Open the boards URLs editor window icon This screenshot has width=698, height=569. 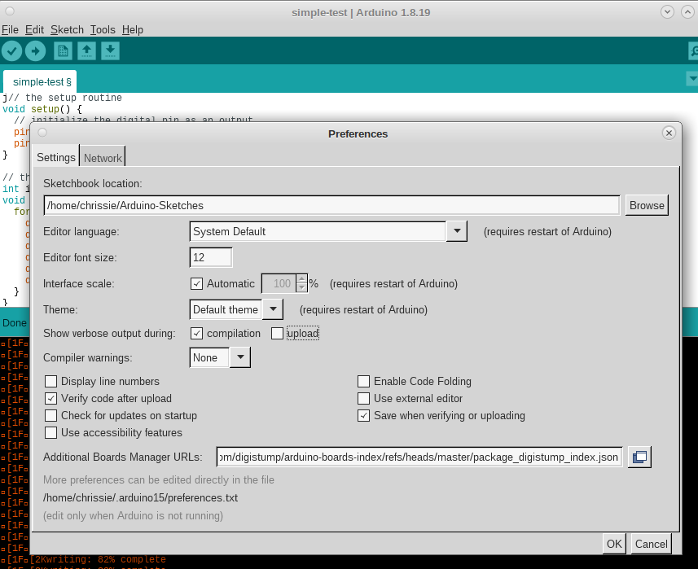pos(639,457)
